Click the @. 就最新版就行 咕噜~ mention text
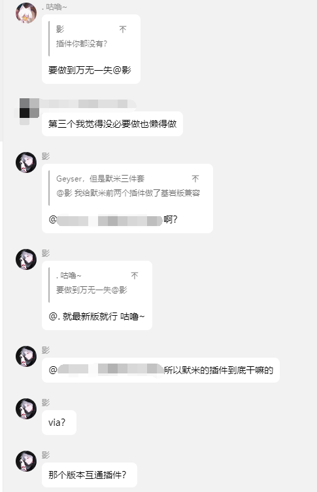This screenshot has width=317, height=492. [97, 316]
